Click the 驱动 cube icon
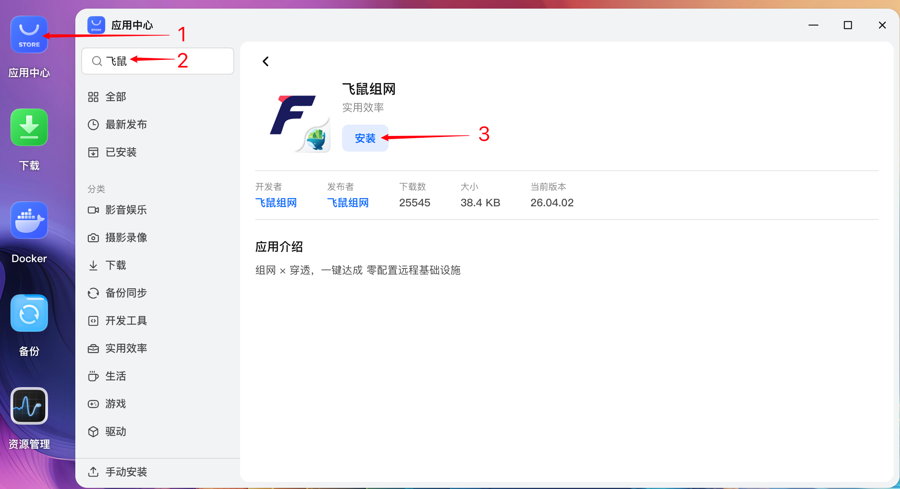Image resolution: width=900 pixels, height=489 pixels. (x=93, y=432)
